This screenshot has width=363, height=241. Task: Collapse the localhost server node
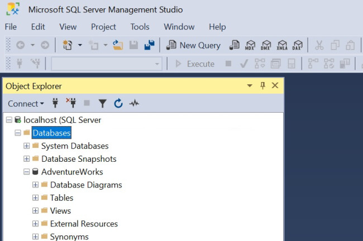click(x=9, y=120)
